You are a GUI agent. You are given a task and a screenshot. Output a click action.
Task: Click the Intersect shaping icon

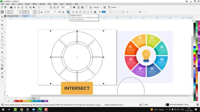[x=81, y=12]
